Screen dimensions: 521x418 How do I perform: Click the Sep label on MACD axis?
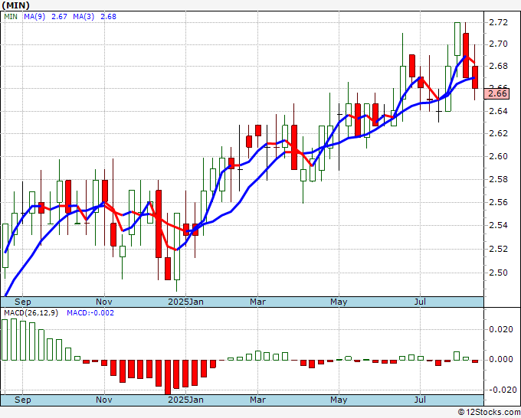point(22,400)
